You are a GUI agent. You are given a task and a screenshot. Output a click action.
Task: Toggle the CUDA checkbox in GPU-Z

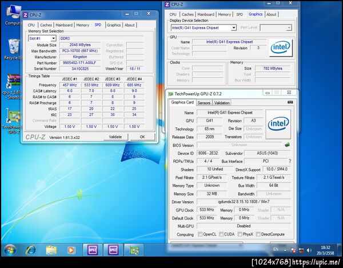click(221, 234)
